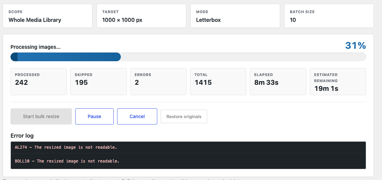The height and width of the screenshot is (180, 382).
Task: Click the Total 1415 value
Action: point(203,82)
